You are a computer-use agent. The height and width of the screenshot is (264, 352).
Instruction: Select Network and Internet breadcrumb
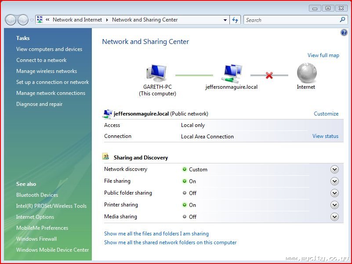[x=77, y=20]
